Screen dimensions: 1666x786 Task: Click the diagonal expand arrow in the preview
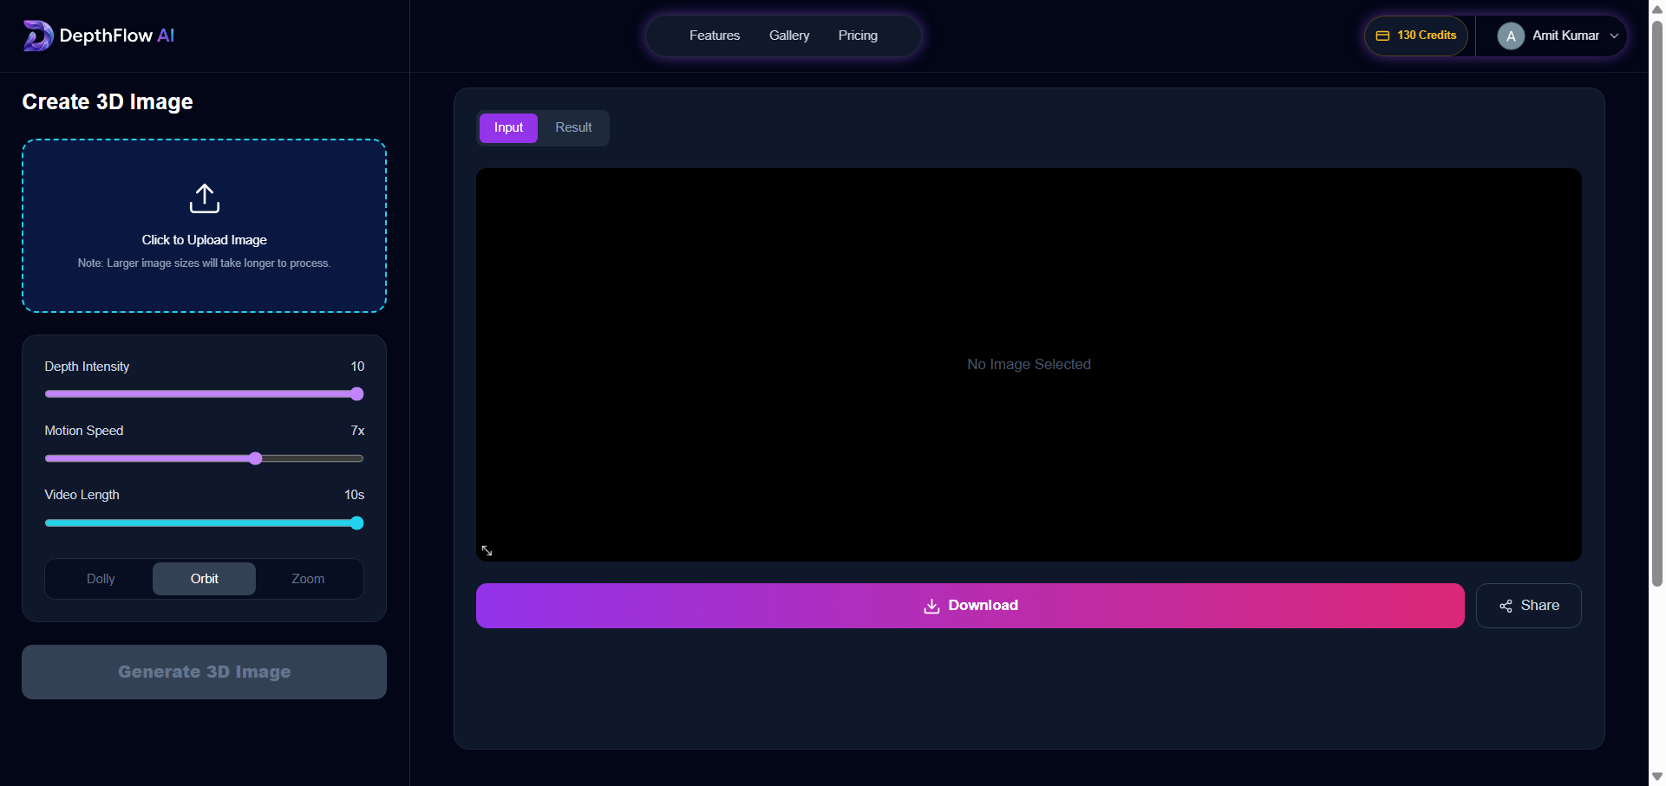pyautogui.click(x=487, y=550)
